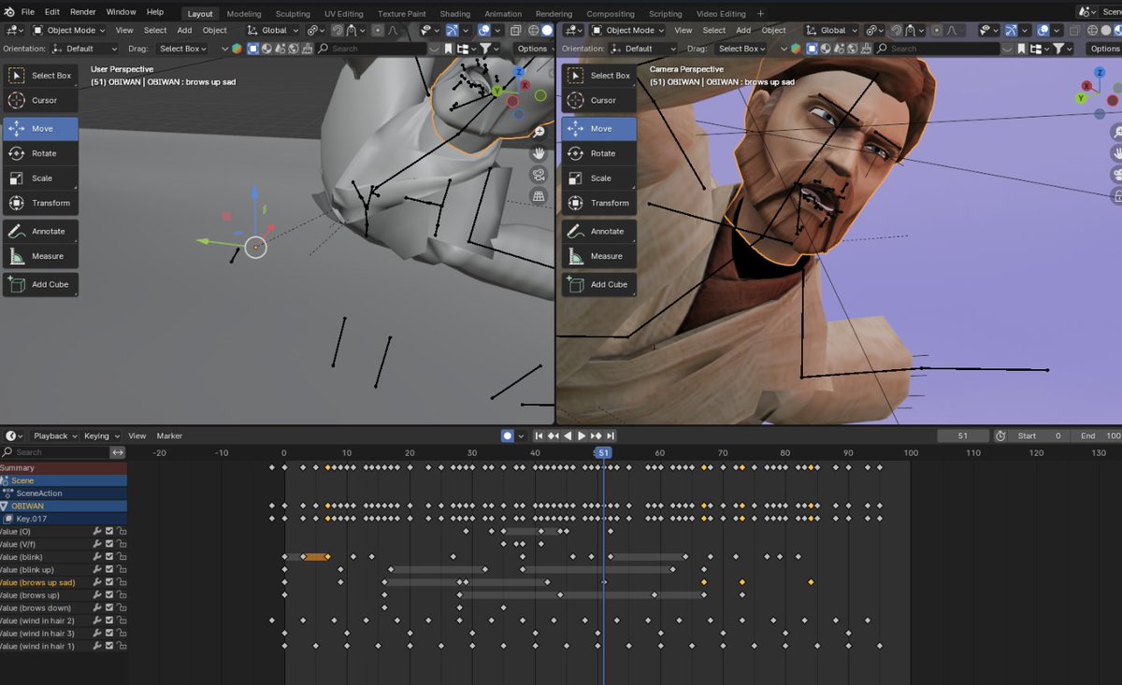Image resolution: width=1122 pixels, height=685 pixels.
Task: Toggle checkbox for Value (brows up sad)
Action: (109, 582)
